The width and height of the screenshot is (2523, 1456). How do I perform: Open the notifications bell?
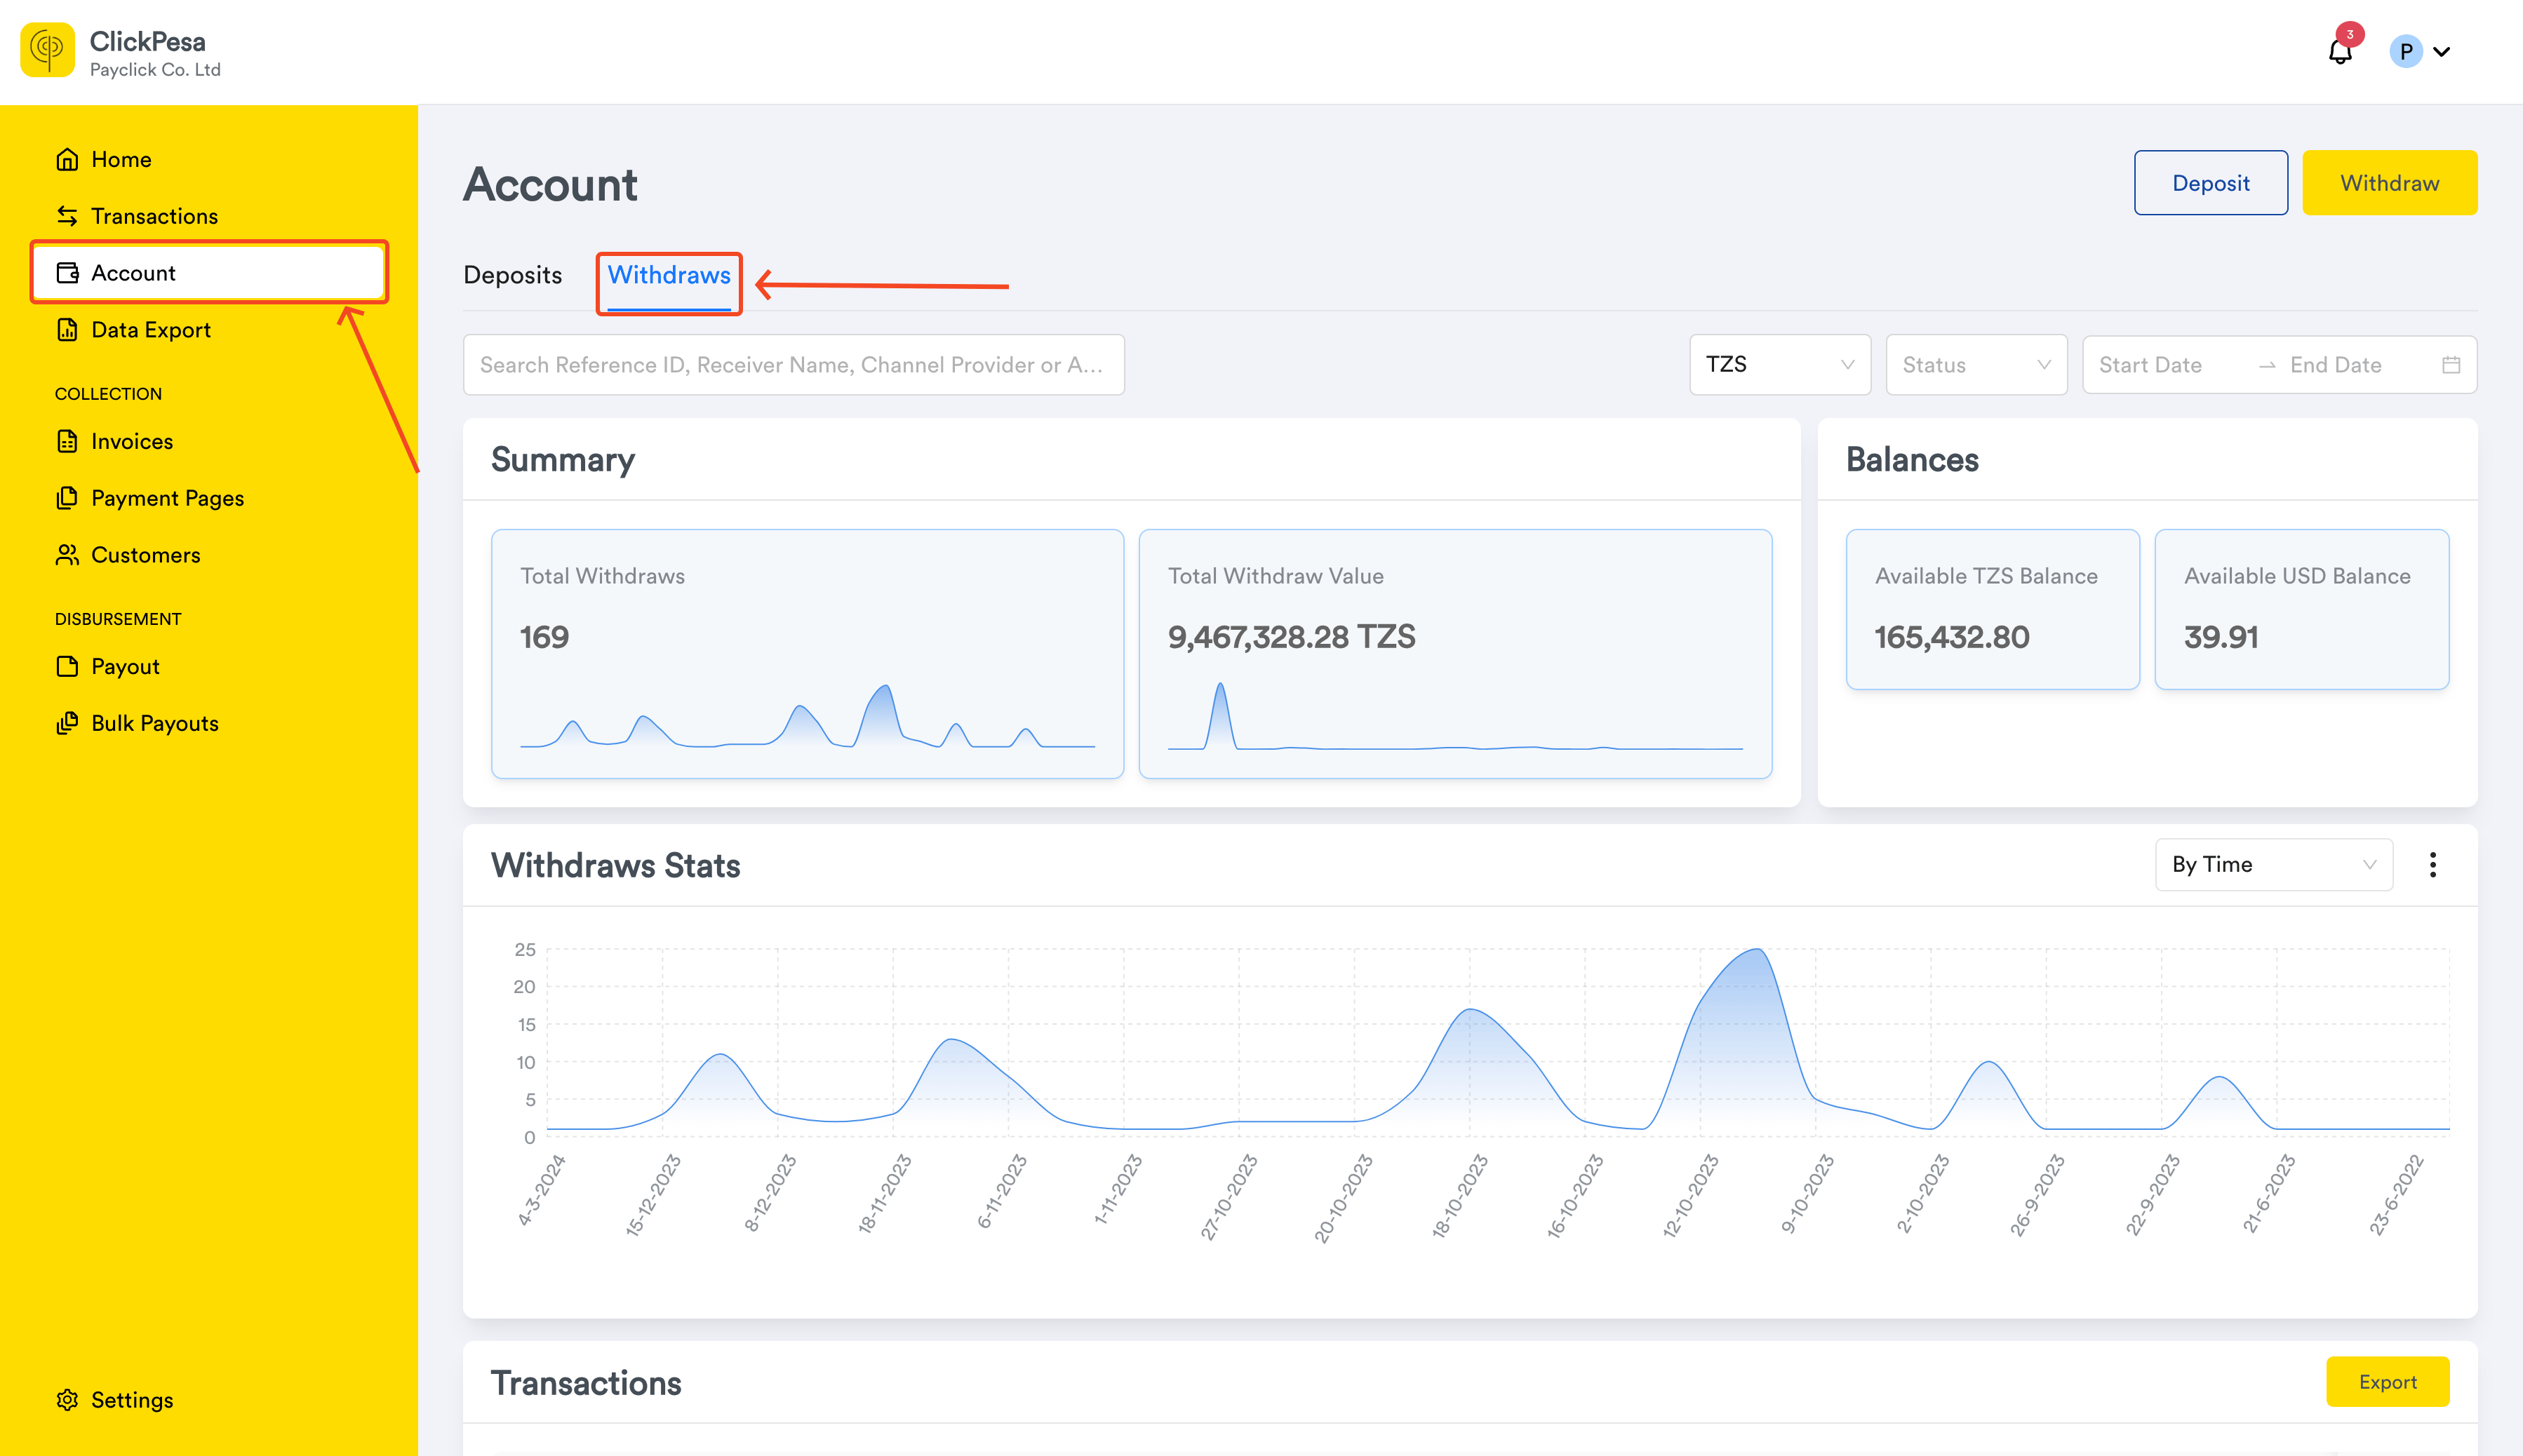(2339, 51)
